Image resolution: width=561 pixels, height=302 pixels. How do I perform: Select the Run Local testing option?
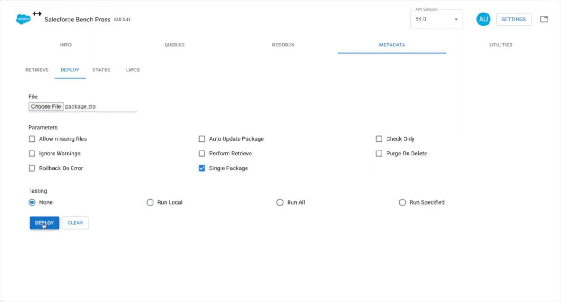tap(150, 202)
